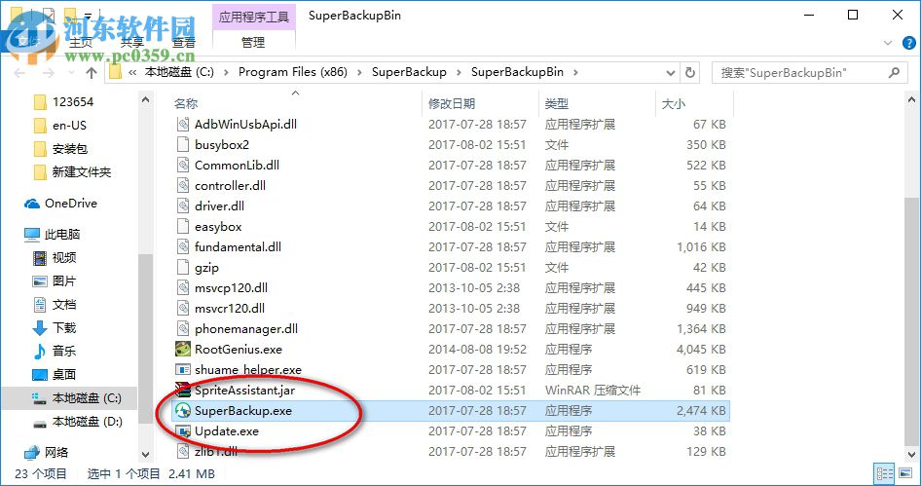Click the 网络 network icon
The image size is (921, 486).
32,453
